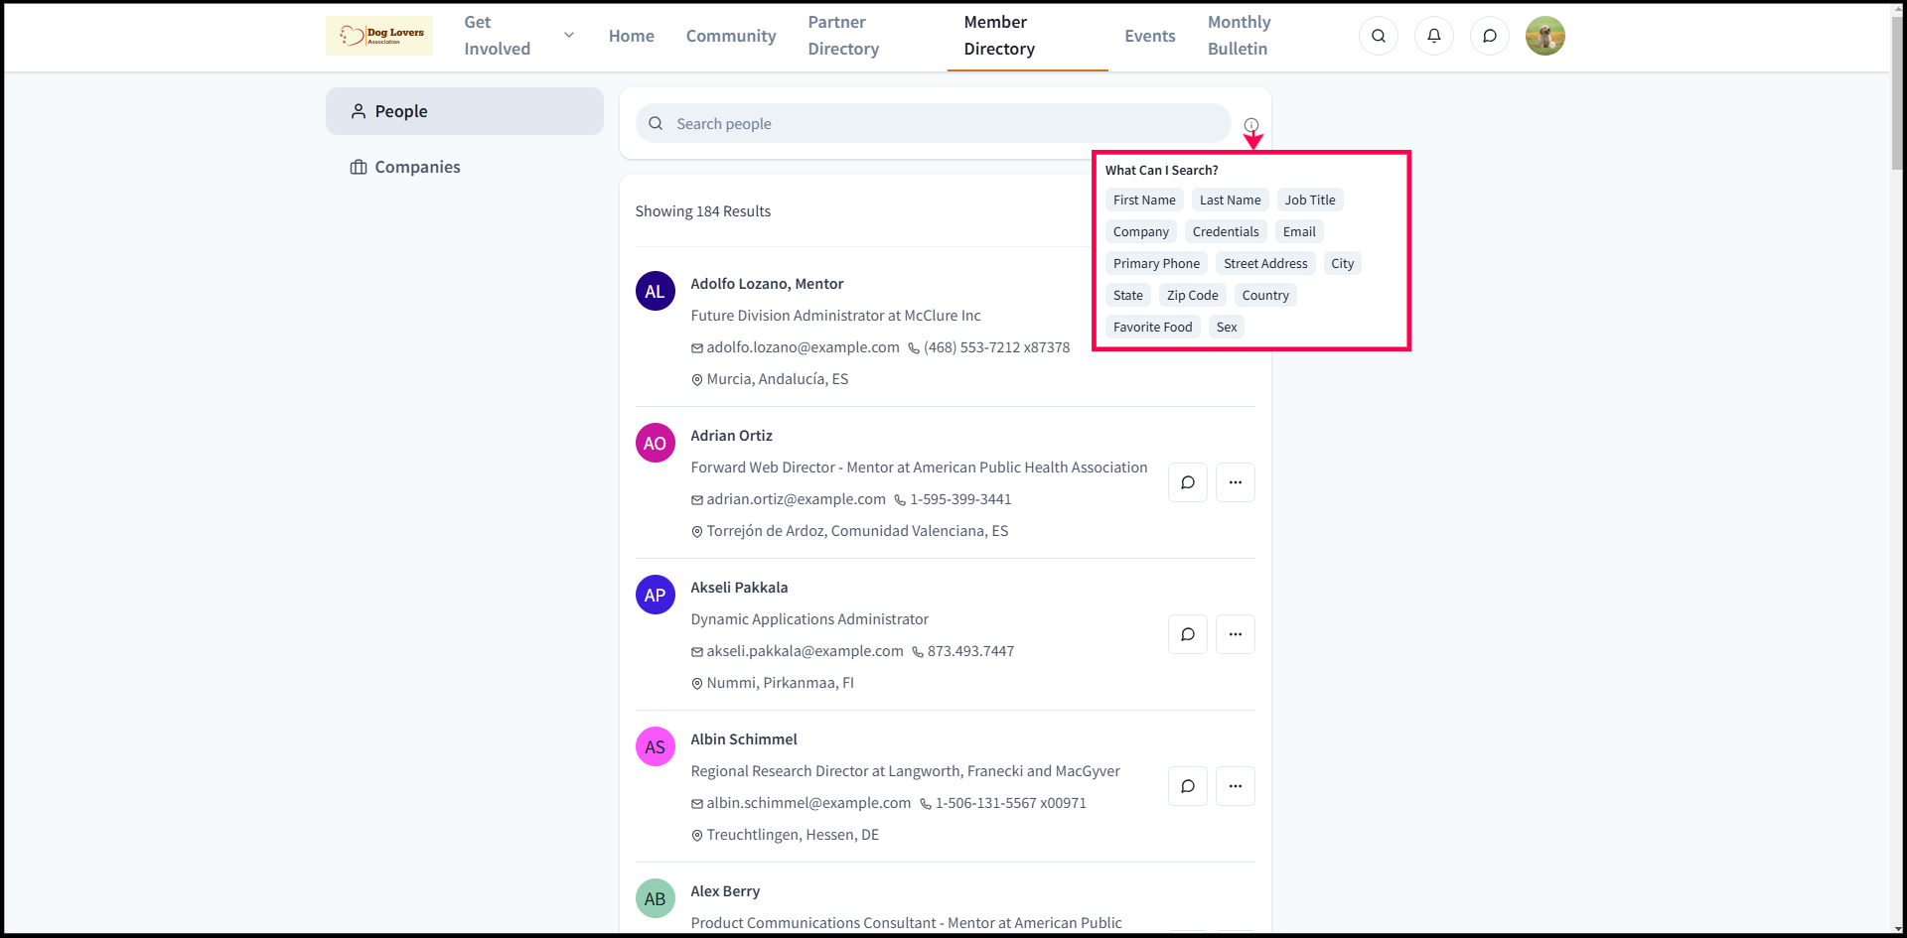Click the Favorite Food search tag
Viewport: 1907px width, 938px height.
pyautogui.click(x=1153, y=327)
